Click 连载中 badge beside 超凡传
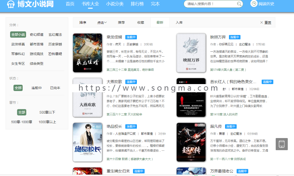 click(x=231, y=127)
